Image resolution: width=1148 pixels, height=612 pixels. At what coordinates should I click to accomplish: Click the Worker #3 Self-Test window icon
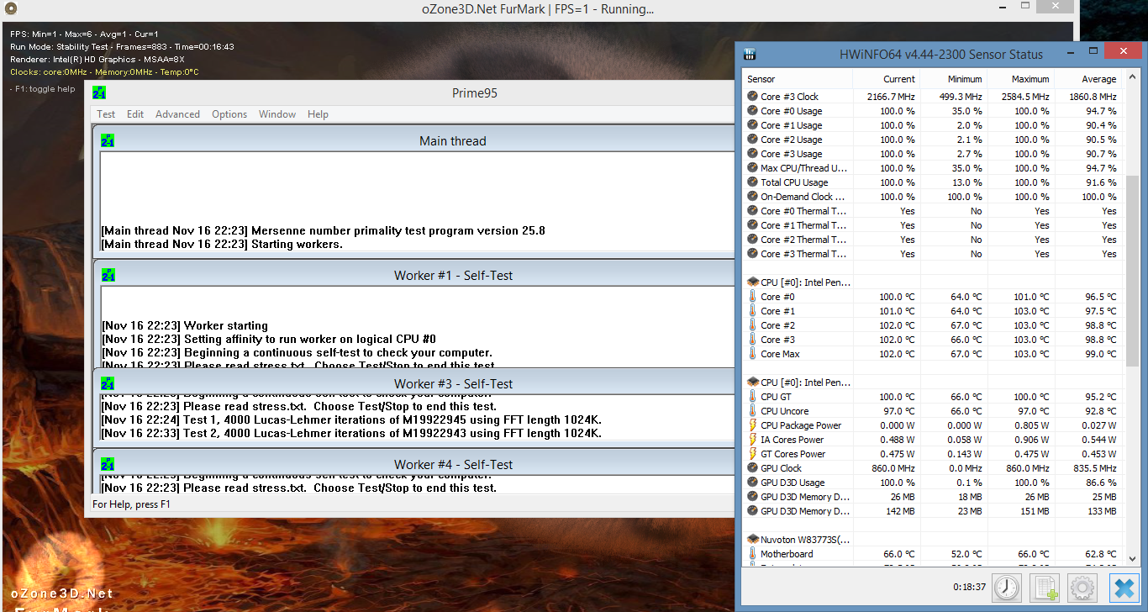(x=108, y=383)
